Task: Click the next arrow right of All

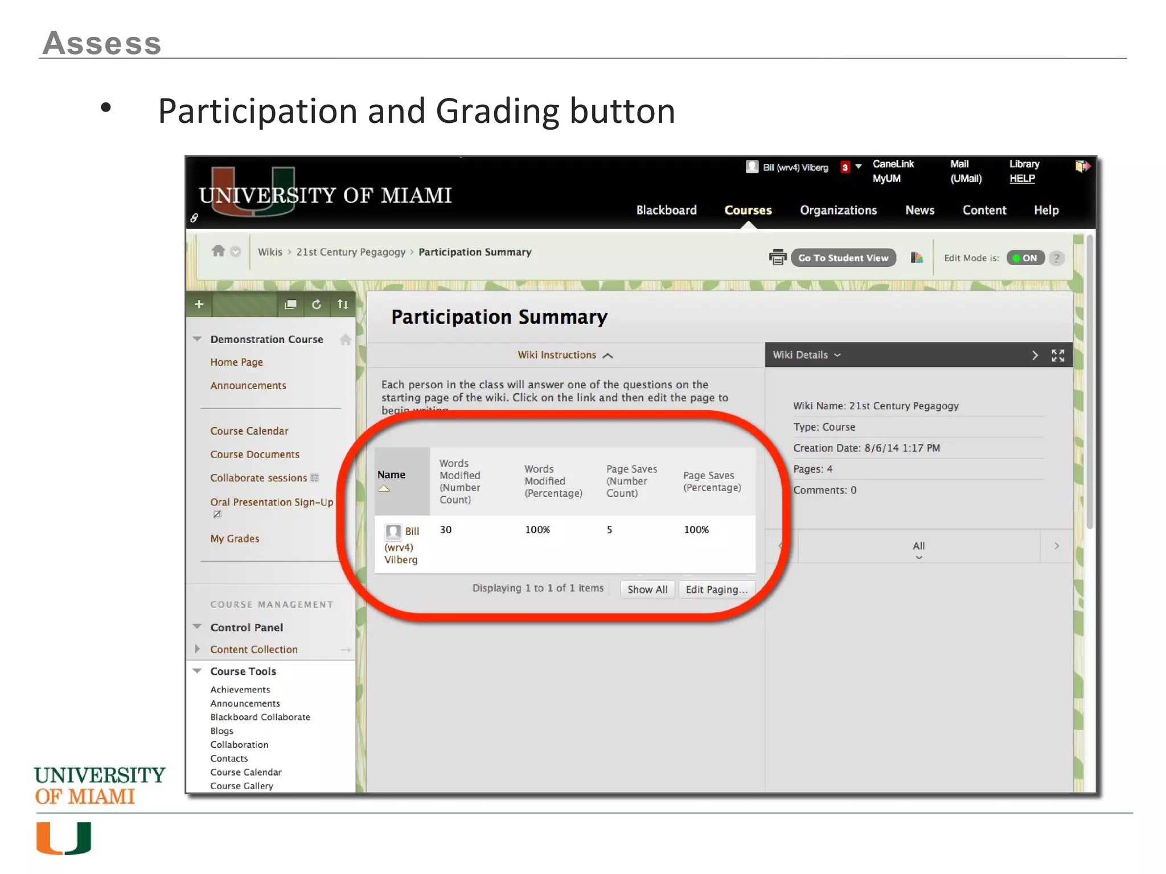Action: click(x=1057, y=546)
